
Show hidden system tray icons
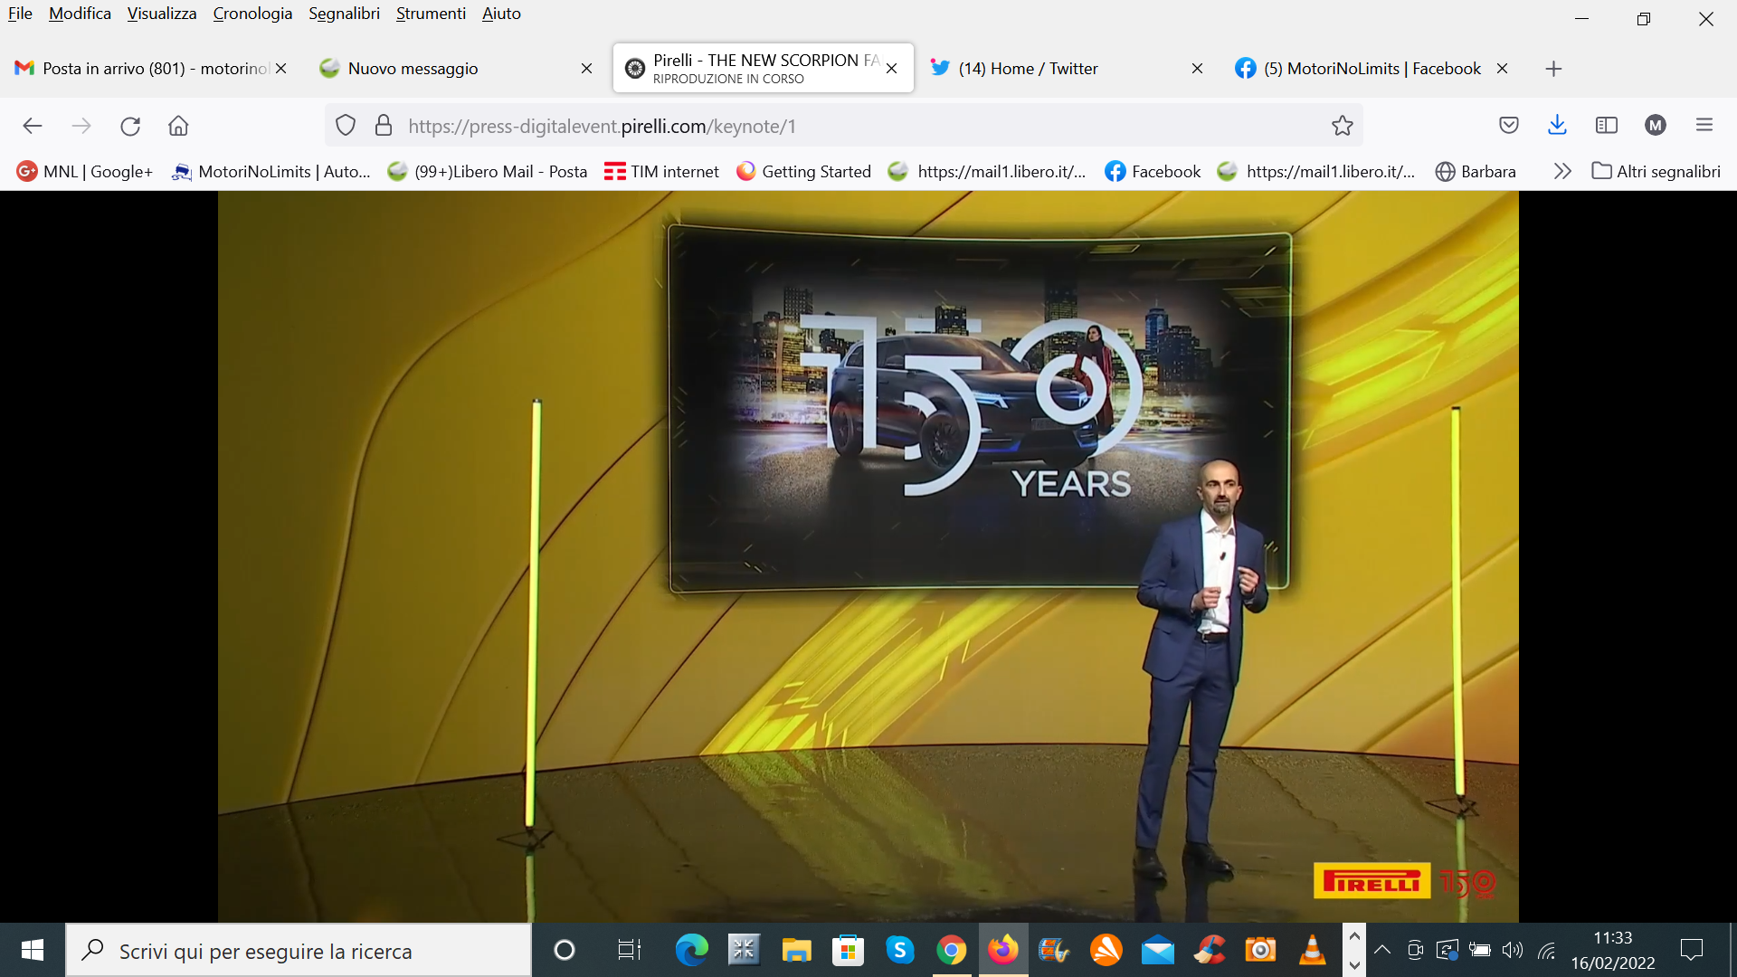pyautogui.click(x=1382, y=950)
